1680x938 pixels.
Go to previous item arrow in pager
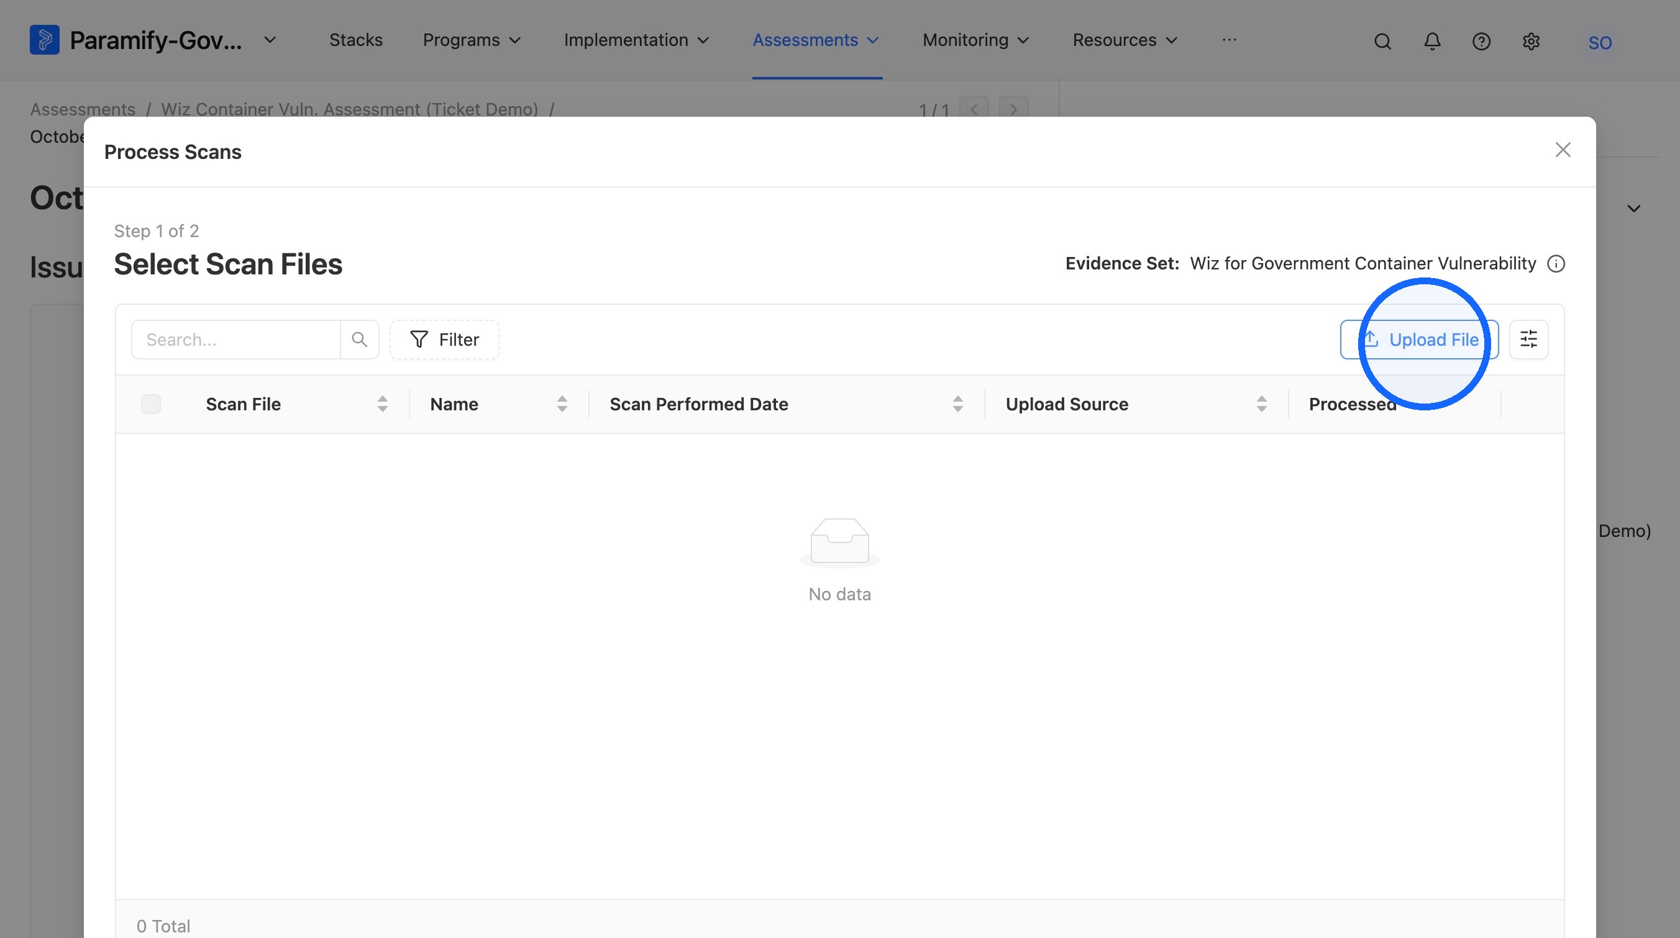[974, 109]
